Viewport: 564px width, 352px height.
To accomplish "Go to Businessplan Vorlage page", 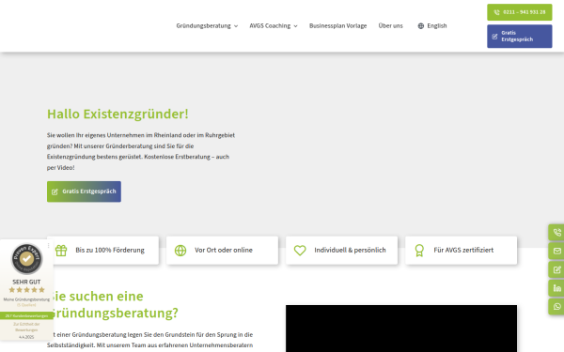I will tap(338, 26).
